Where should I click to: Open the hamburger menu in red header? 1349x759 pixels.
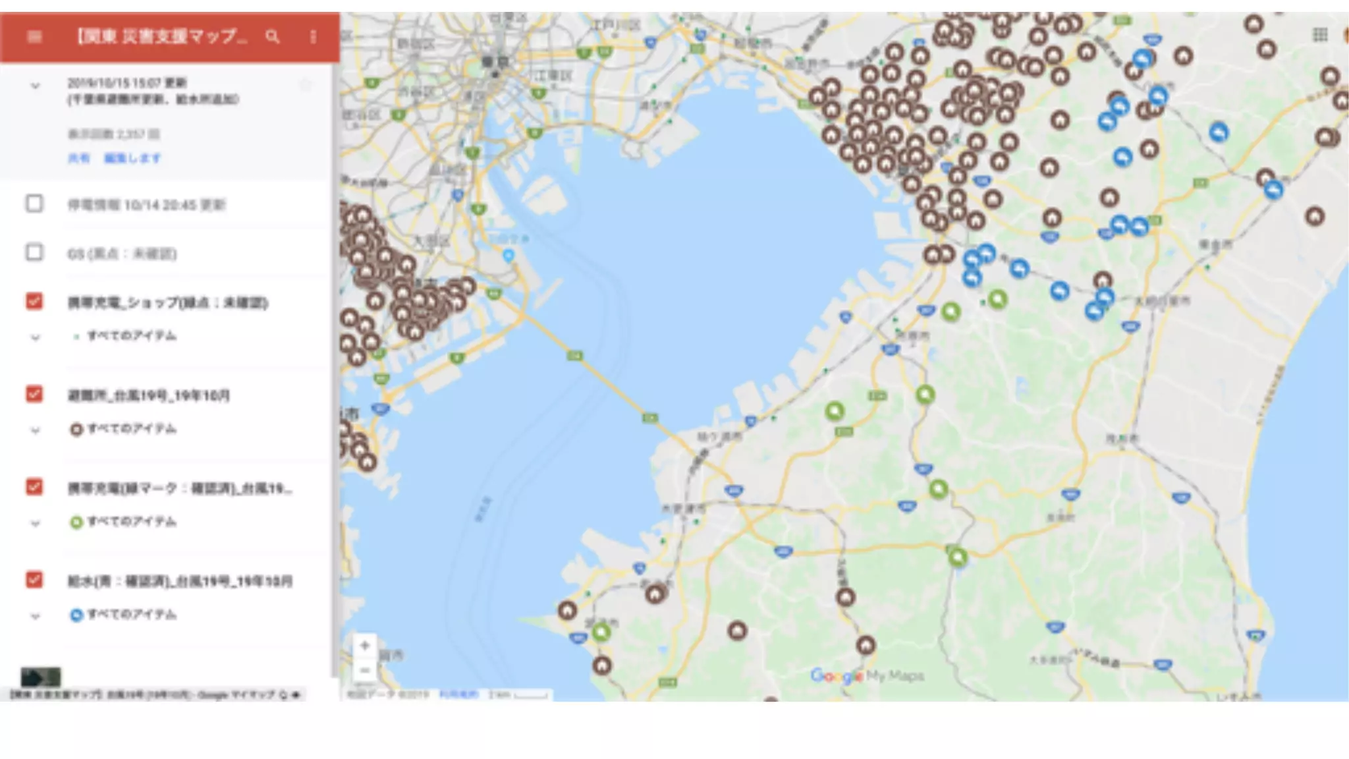point(34,37)
